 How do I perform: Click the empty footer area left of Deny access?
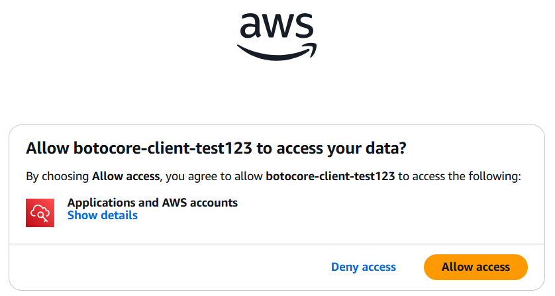point(166,267)
